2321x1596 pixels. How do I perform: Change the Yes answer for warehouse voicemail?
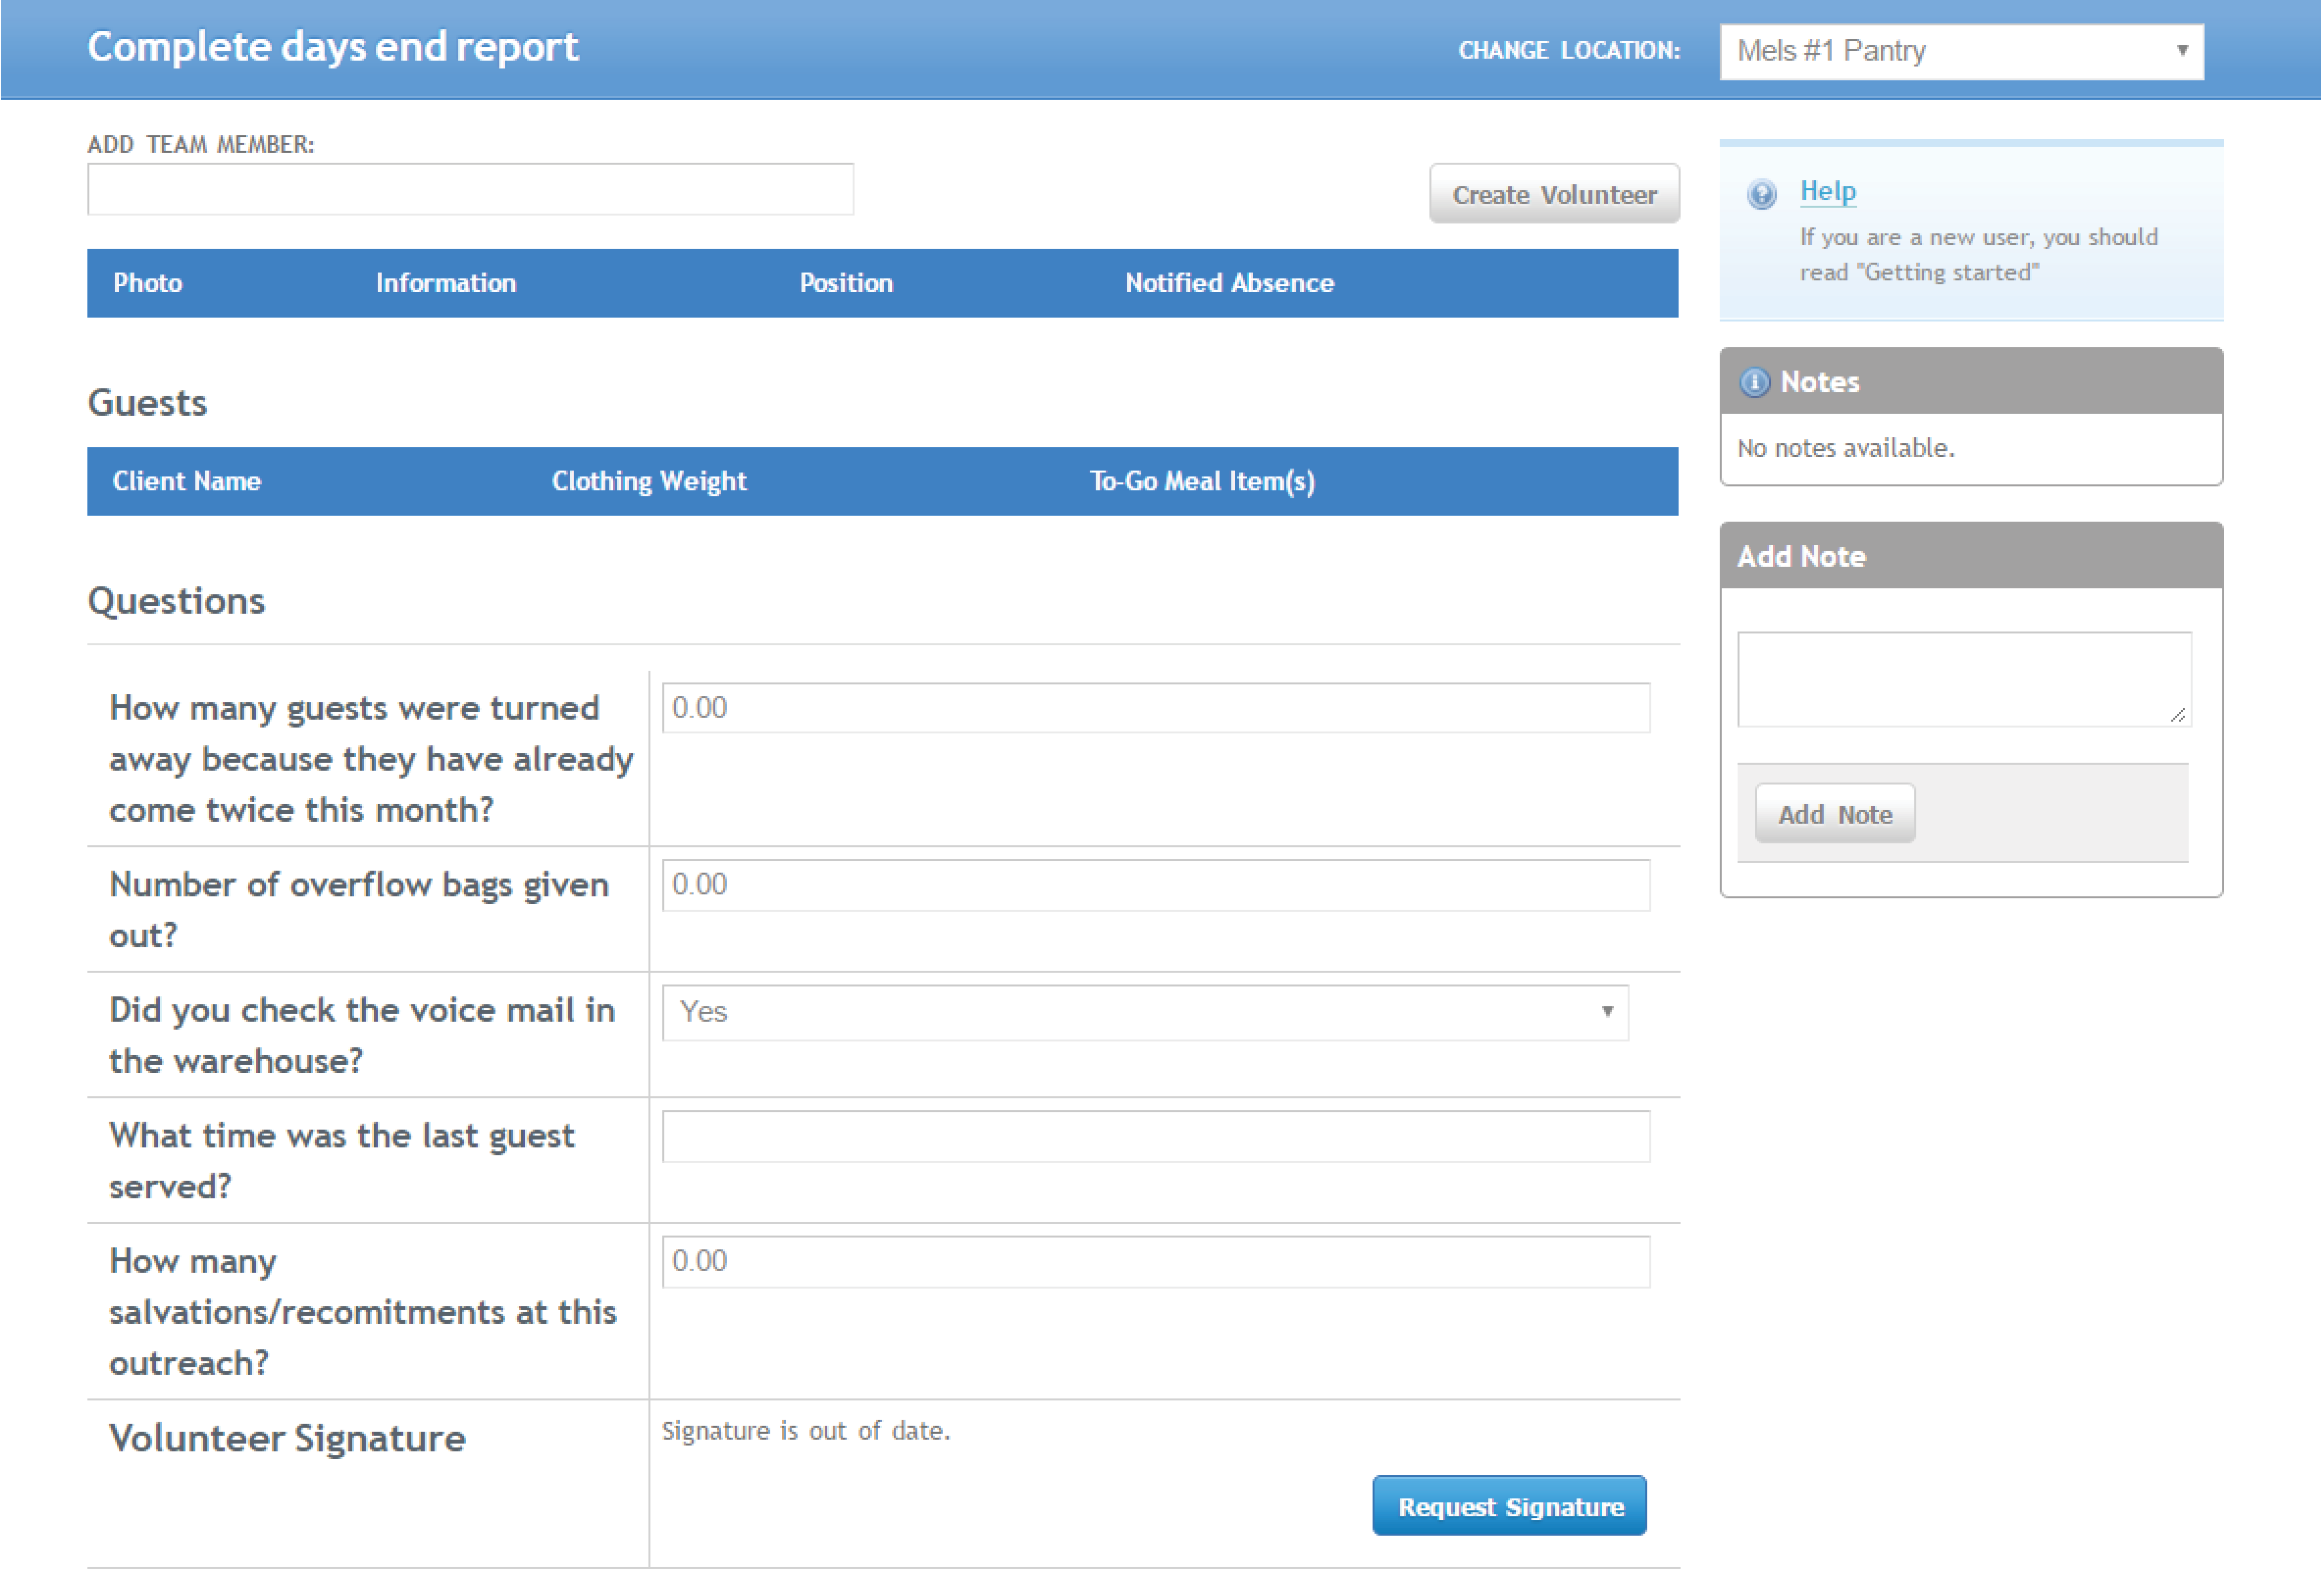click(1145, 1013)
